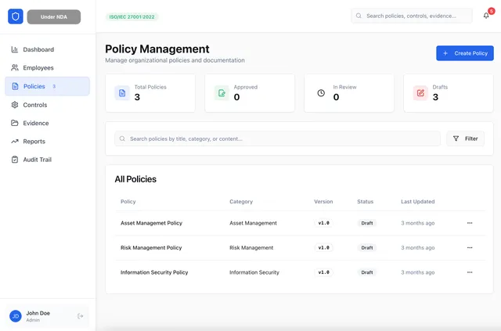Image resolution: width=501 pixels, height=331 pixels.
Task: Click the Version column header
Action: coord(323,202)
